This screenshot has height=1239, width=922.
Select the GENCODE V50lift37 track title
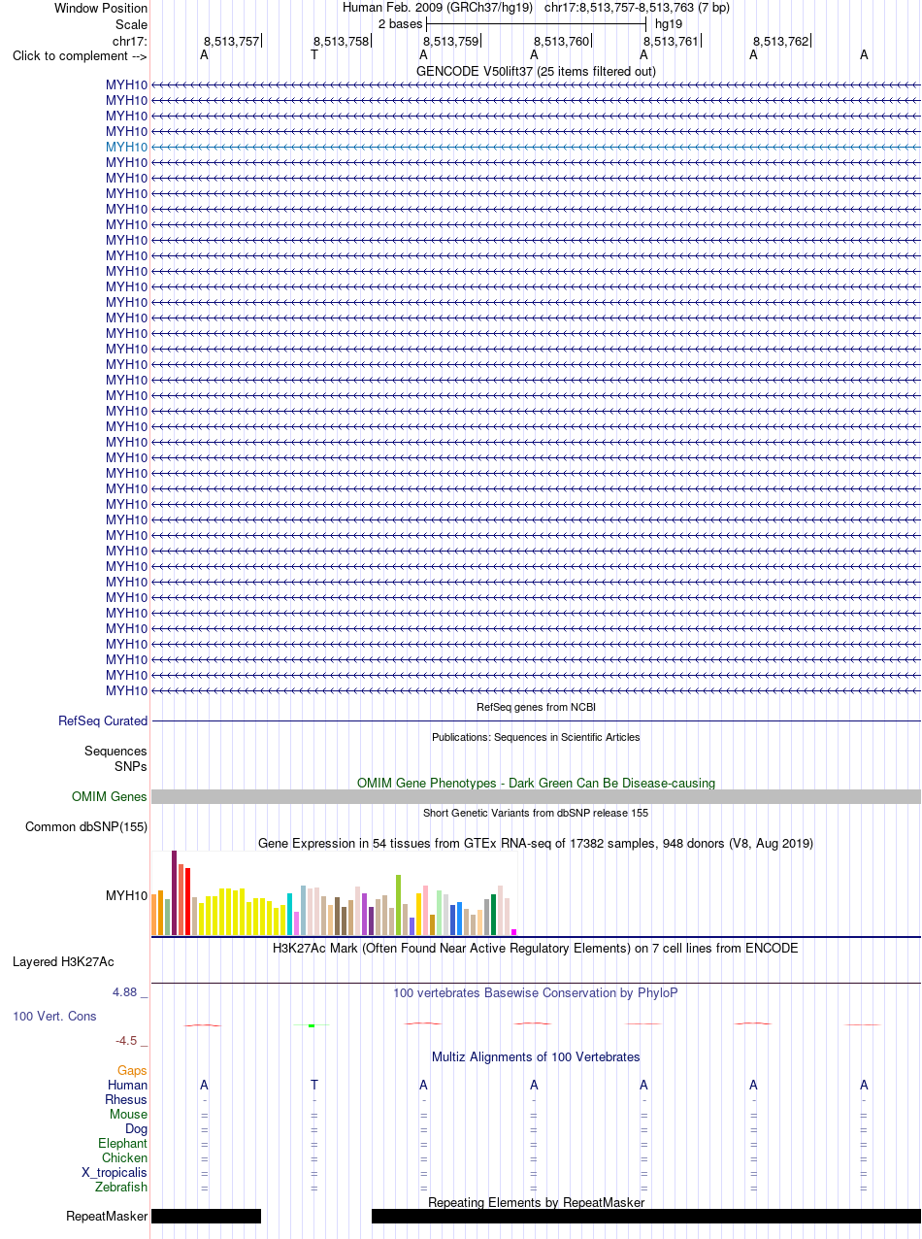[536, 71]
